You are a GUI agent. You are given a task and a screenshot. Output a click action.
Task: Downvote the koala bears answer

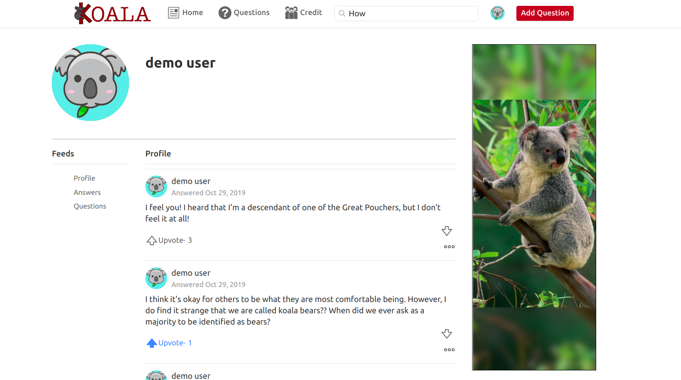447,334
